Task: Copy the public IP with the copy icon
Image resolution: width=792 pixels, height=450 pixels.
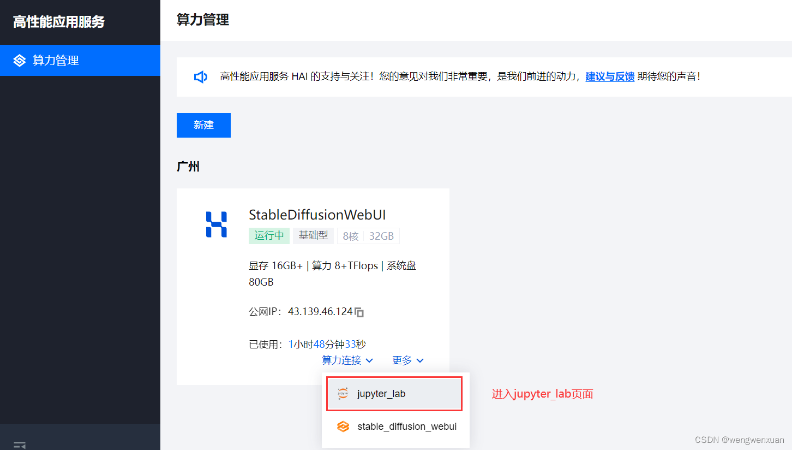Action: tap(359, 312)
